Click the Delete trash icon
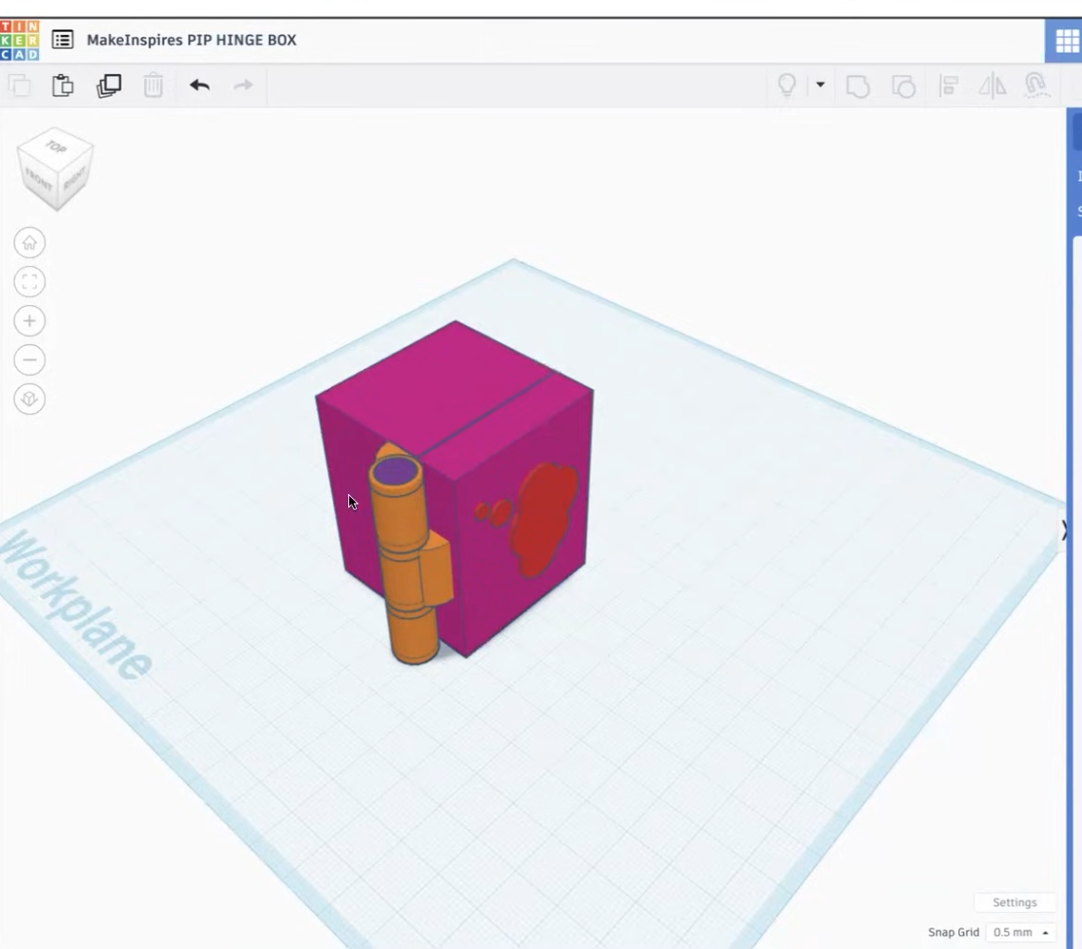Image resolution: width=1082 pixels, height=949 pixels. tap(153, 86)
